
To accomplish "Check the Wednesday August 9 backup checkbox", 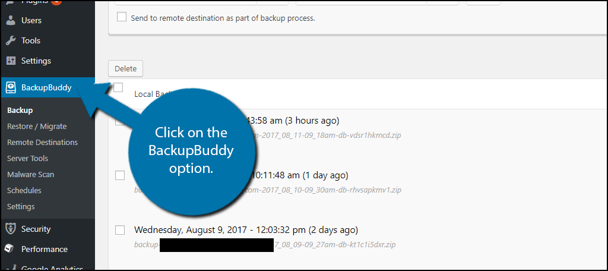I will click(120, 230).
